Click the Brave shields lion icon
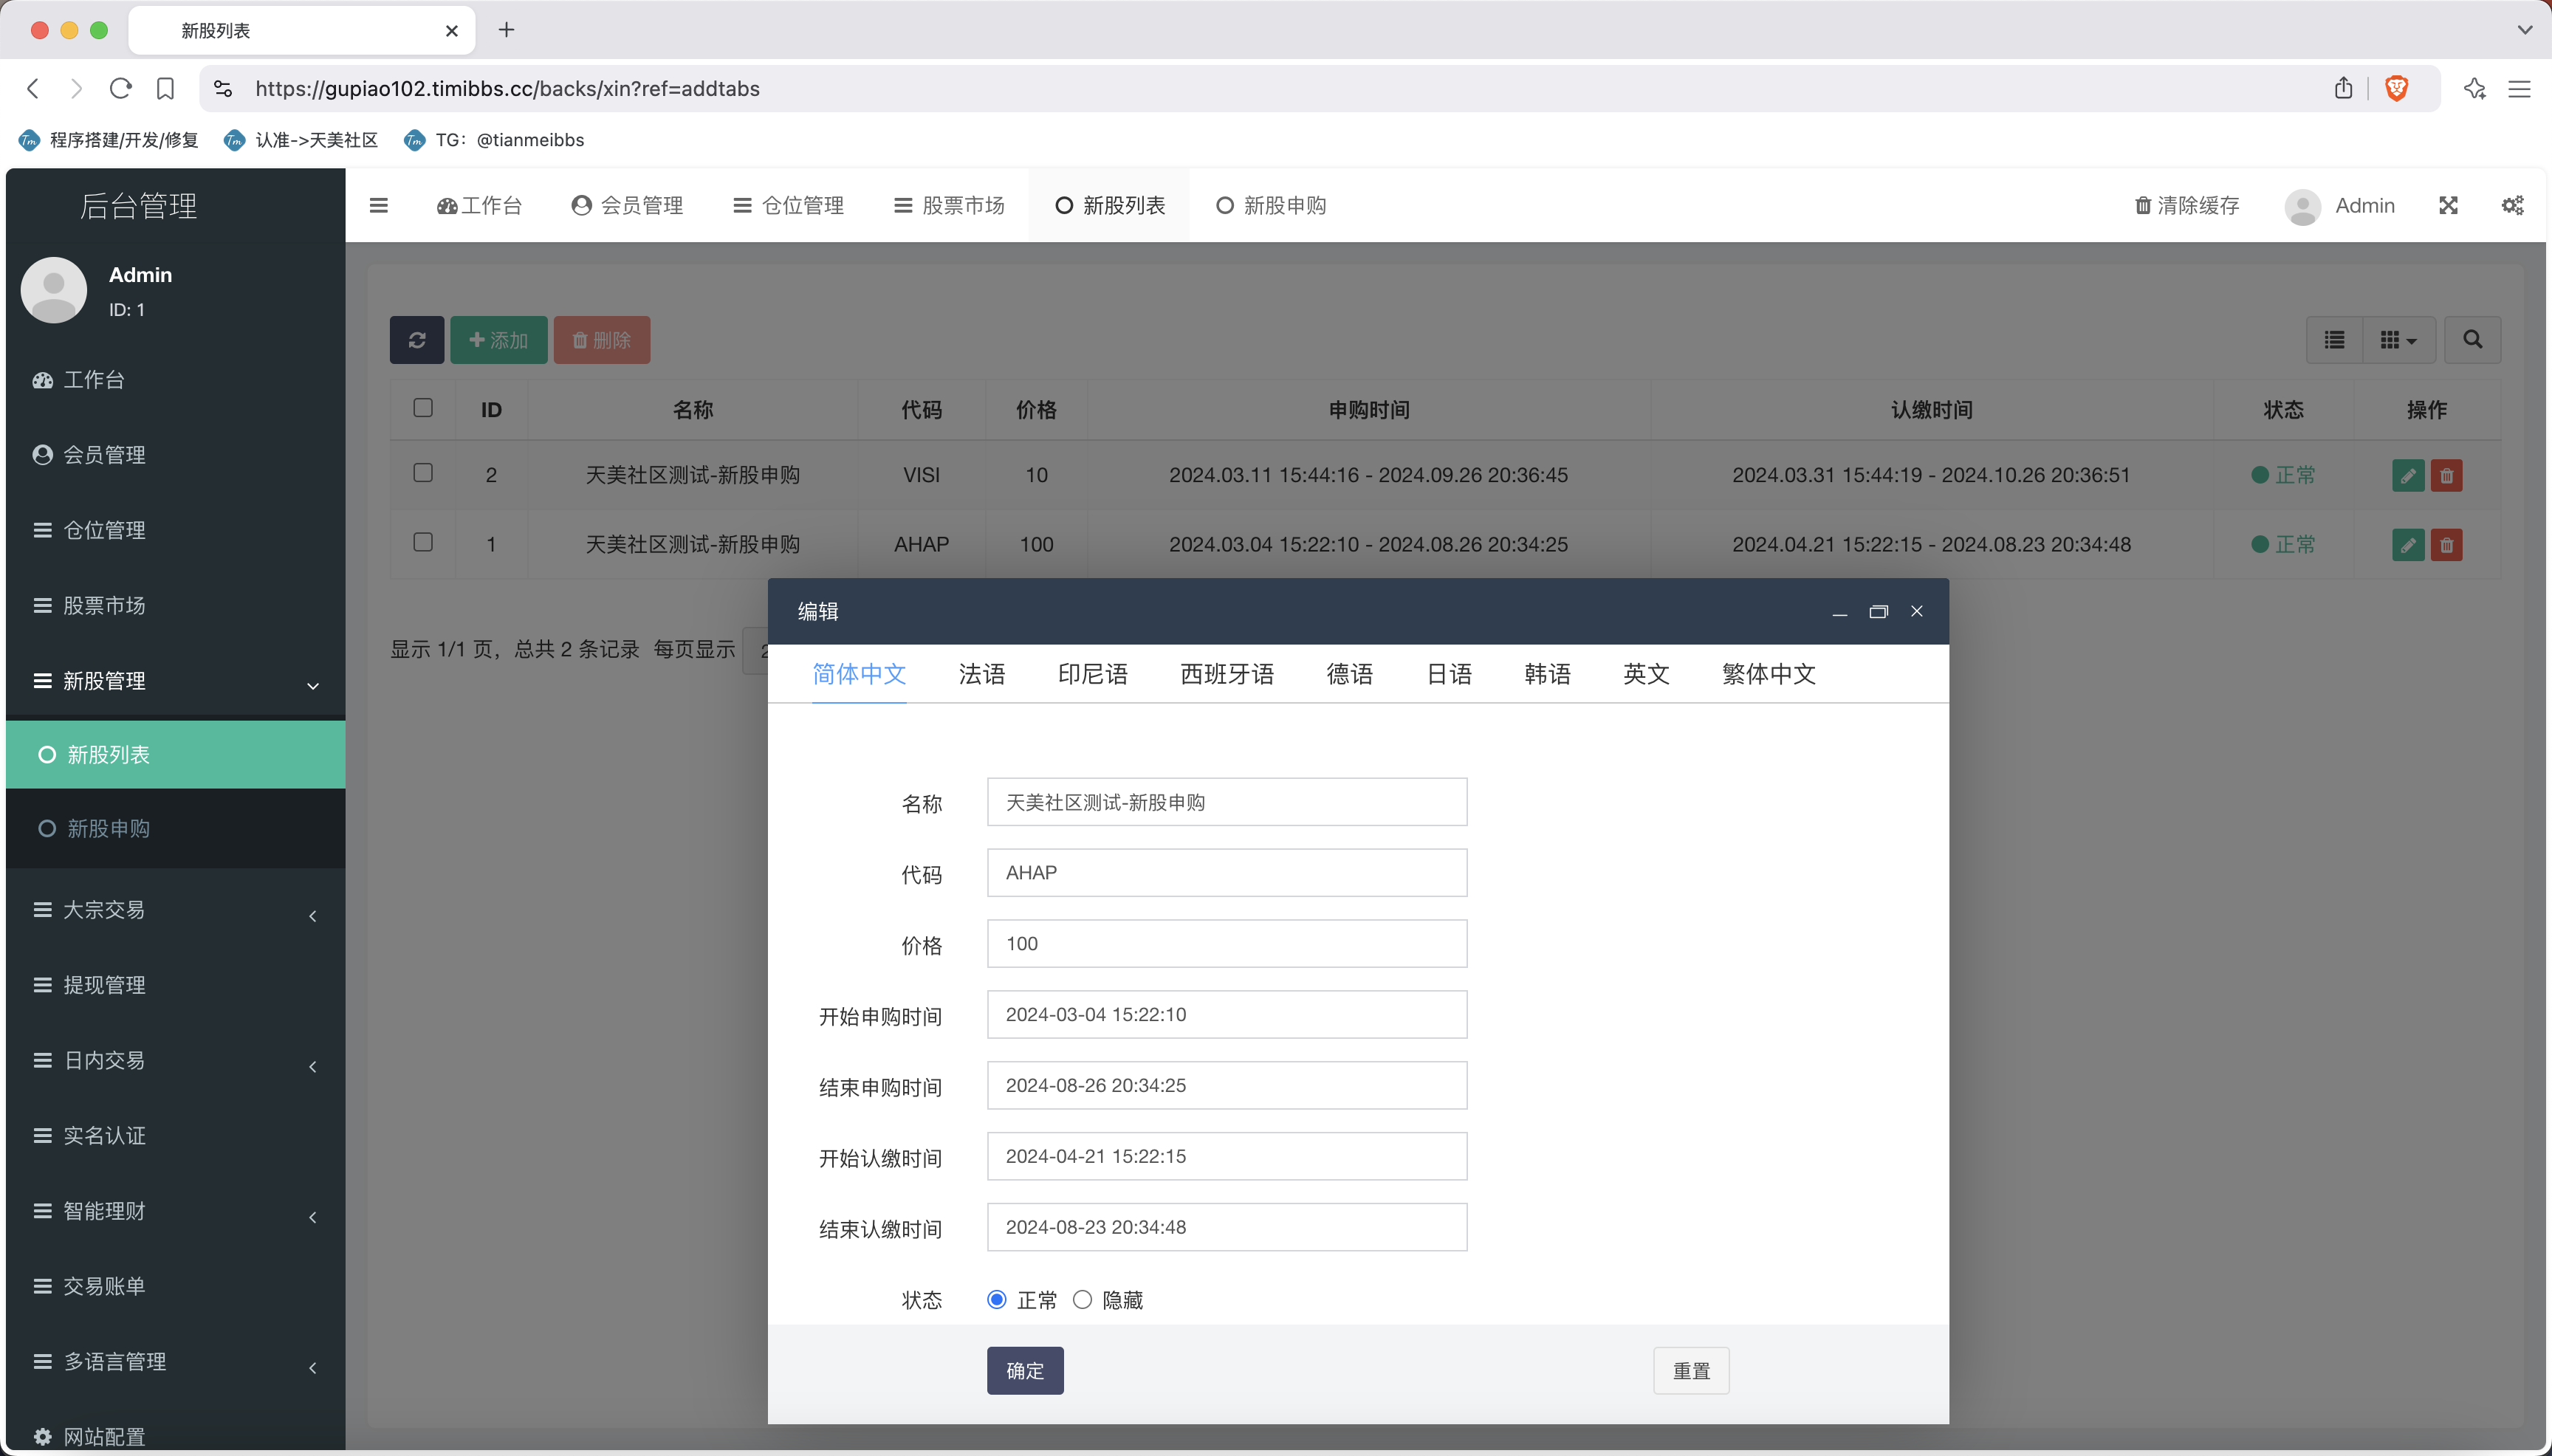Screen dimensions: 2552x1456 [x=2396, y=89]
